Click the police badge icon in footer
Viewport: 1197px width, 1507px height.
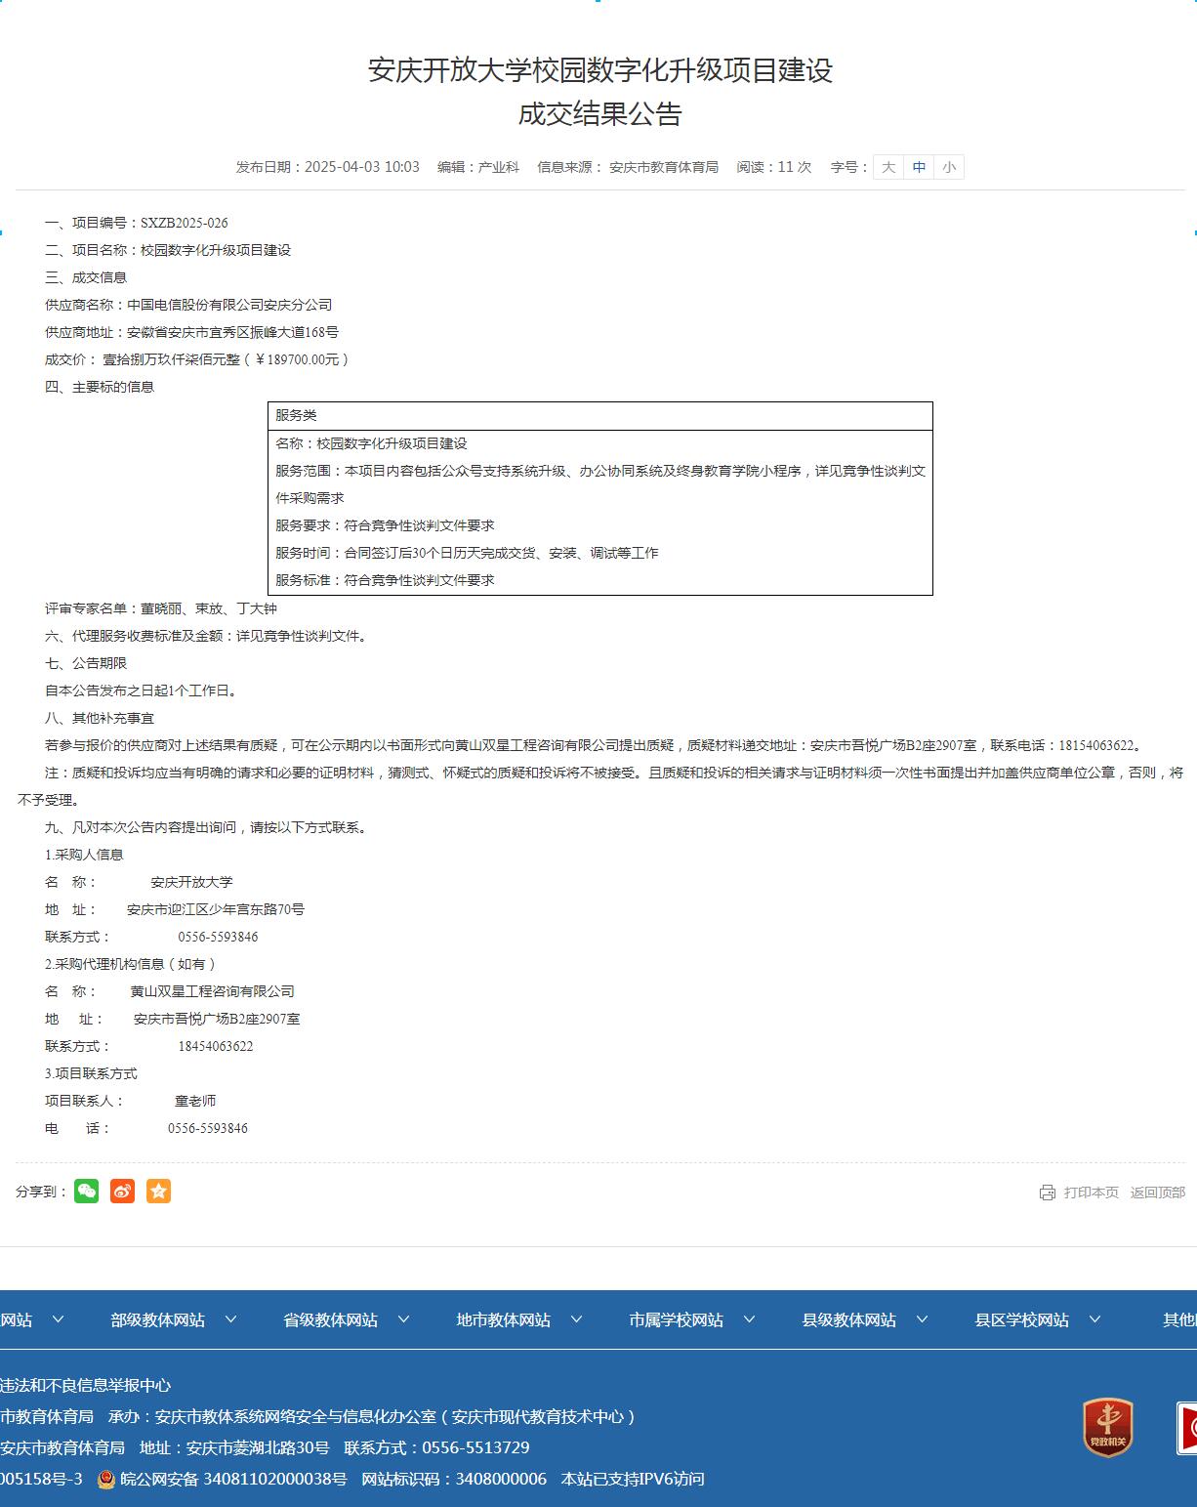pyautogui.click(x=106, y=1480)
